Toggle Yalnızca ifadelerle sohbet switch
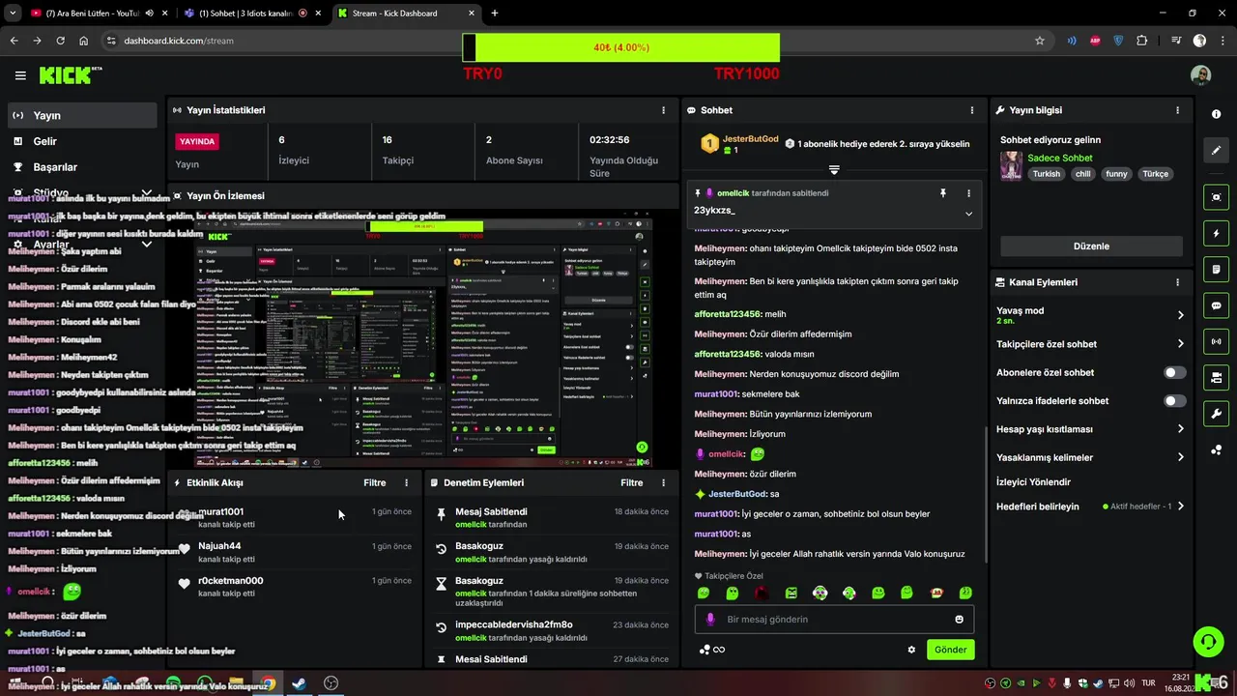The height and width of the screenshot is (696, 1237). (x=1174, y=400)
